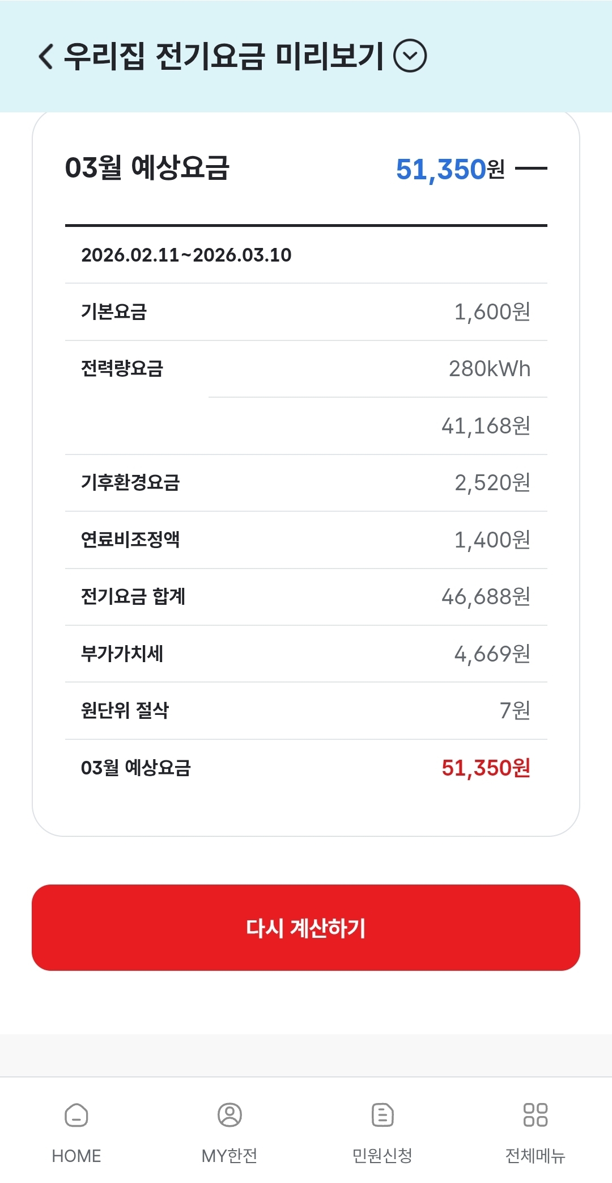Click the 280kWh usage value
This screenshot has height=1183, width=612.
(490, 369)
